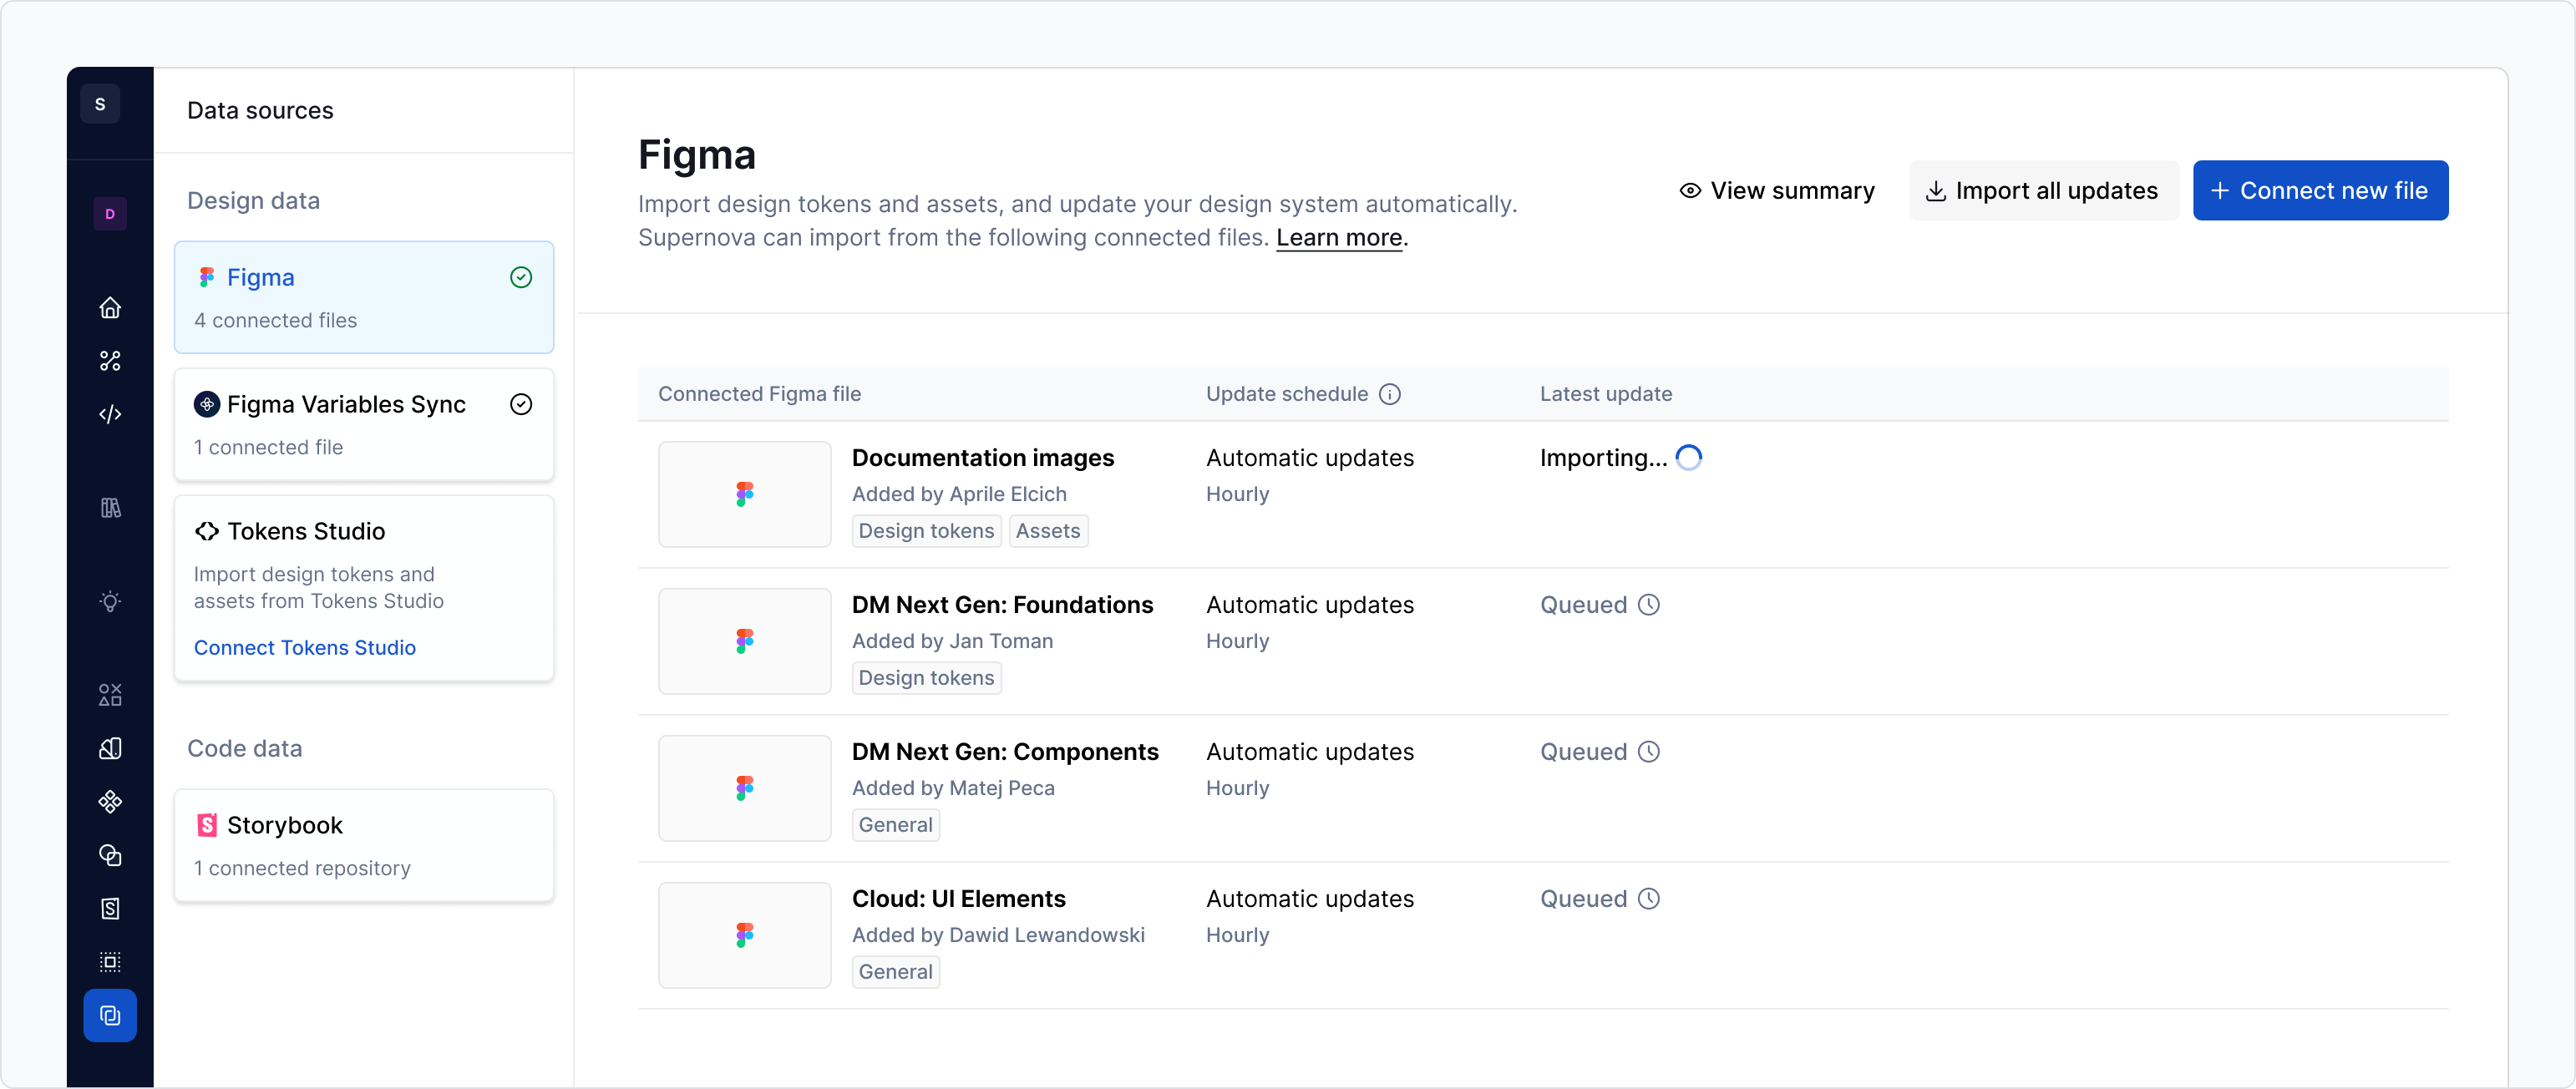This screenshot has height=1089, width=2576.
Task: Click Connect new file button
Action: click(2320, 190)
